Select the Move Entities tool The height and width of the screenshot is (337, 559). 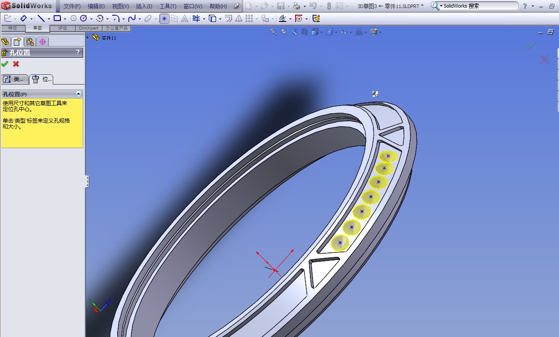(x=265, y=18)
